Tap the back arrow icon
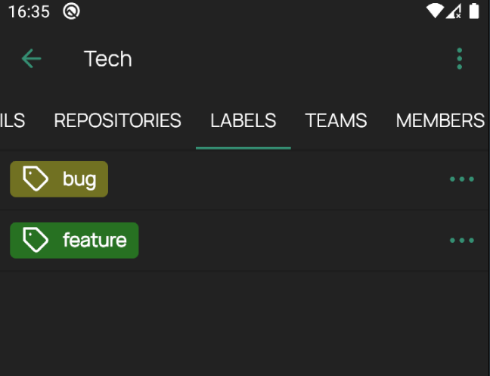 pyautogui.click(x=31, y=58)
